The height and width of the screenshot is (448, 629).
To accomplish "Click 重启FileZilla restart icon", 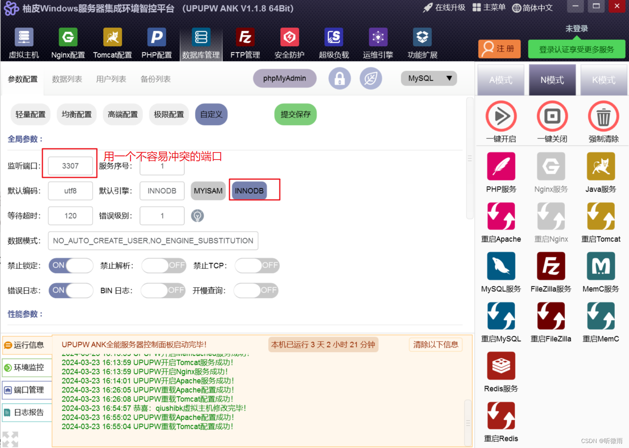I will pos(551,316).
